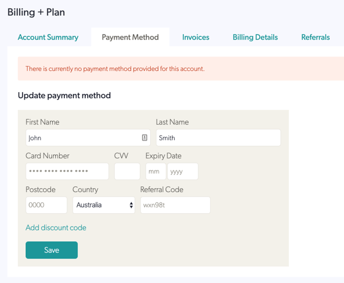Focus the Postcode input field
This screenshot has width=344, height=283.
click(46, 205)
